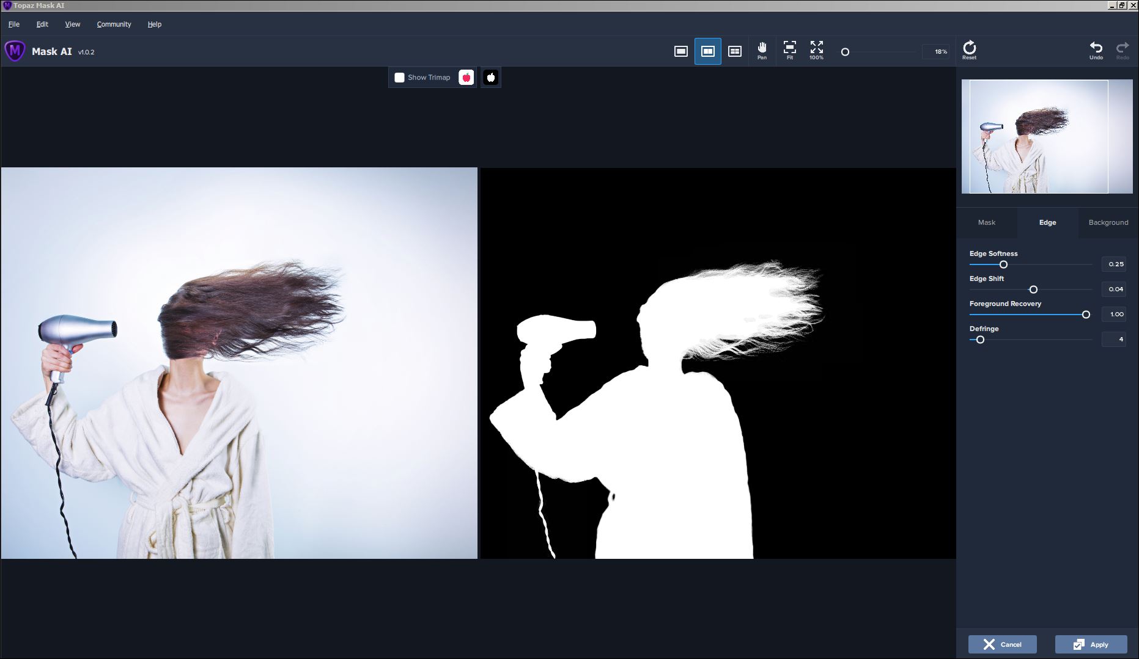Viewport: 1139px width, 659px height.
Task: Click the Defringe value field
Action: click(1114, 340)
